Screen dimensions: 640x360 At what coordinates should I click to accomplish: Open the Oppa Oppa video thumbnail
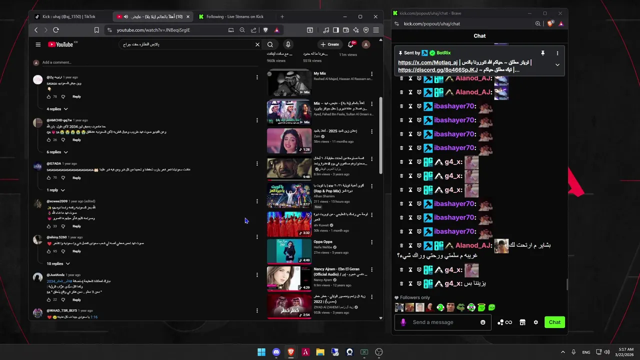pos(289,251)
